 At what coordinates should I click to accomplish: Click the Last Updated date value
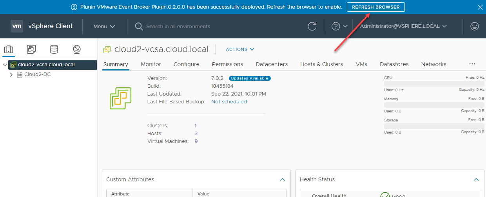click(x=239, y=94)
